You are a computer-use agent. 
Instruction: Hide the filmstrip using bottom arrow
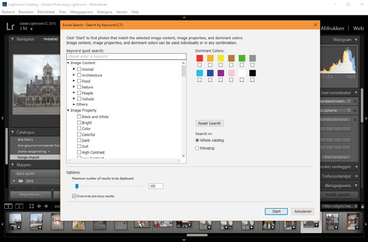(x=184, y=239)
